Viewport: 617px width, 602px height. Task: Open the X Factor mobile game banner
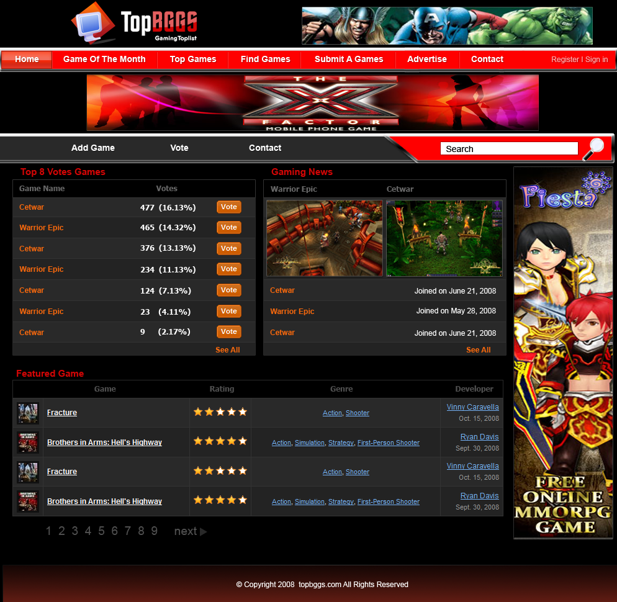pyautogui.click(x=312, y=102)
